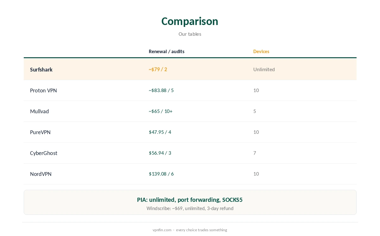Open the vpnfin.com footer text
This screenshot has height=236, width=380.
162,230
